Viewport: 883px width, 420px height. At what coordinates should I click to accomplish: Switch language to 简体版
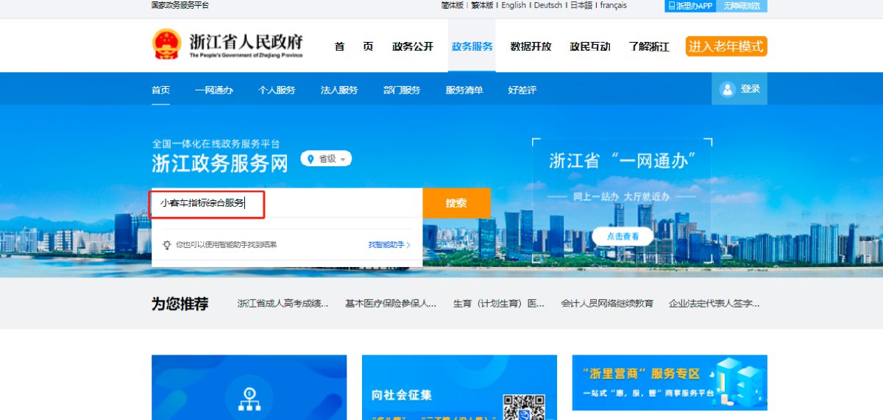click(x=453, y=5)
